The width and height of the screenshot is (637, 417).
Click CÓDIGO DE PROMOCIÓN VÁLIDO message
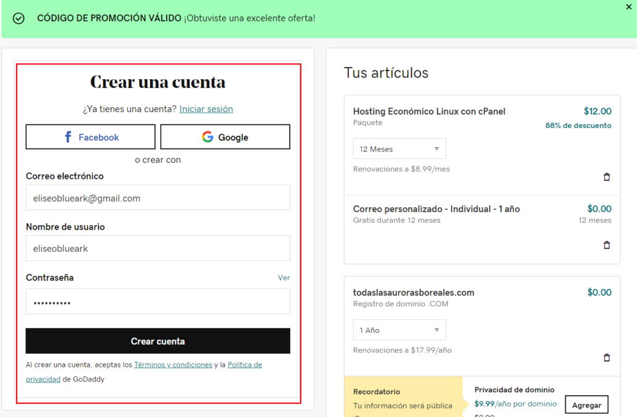pos(109,19)
